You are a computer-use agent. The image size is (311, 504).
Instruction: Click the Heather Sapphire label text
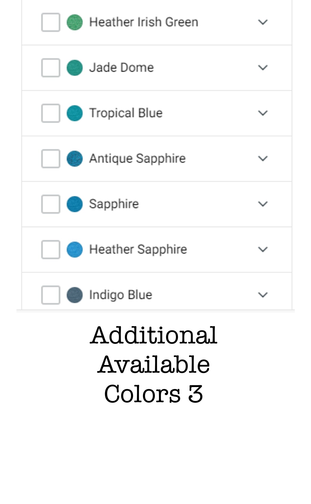138,250
